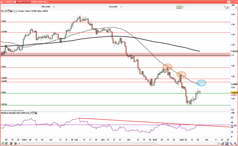This screenshot has width=238, height=146.
Task: Click the Prix panel round close icon
Action: point(11,11)
